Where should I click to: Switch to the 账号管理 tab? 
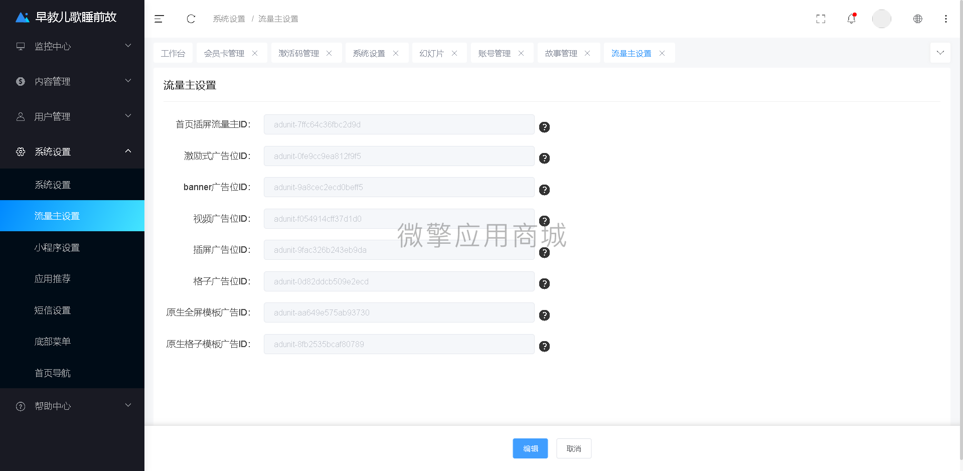(495, 53)
